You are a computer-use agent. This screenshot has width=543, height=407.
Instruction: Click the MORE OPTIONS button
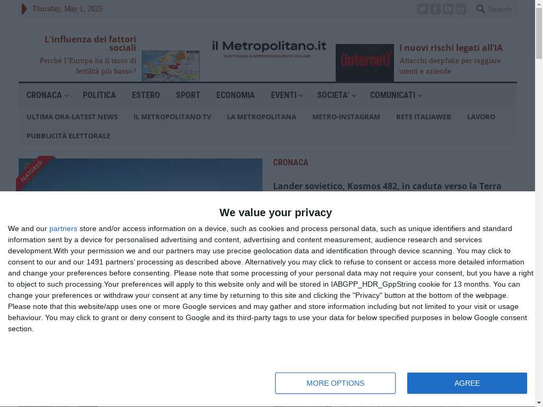click(335, 383)
